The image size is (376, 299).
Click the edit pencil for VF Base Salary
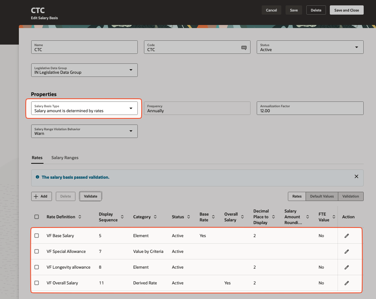[346, 236]
